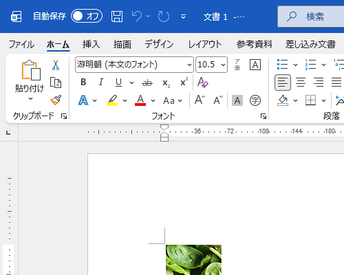The height and width of the screenshot is (275, 344).
Task: Toggle superscript formatting
Action: (184, 82)
